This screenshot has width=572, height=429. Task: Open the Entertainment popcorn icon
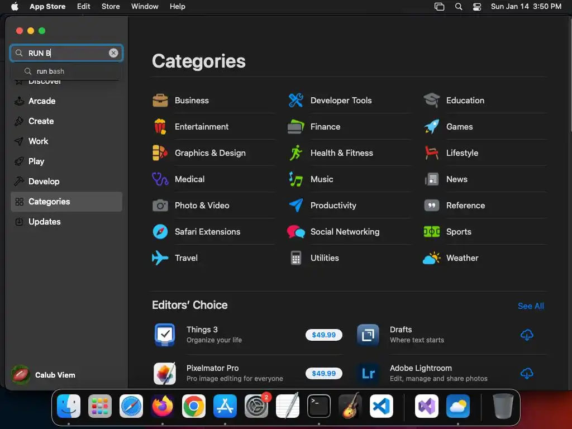point(160,127)
